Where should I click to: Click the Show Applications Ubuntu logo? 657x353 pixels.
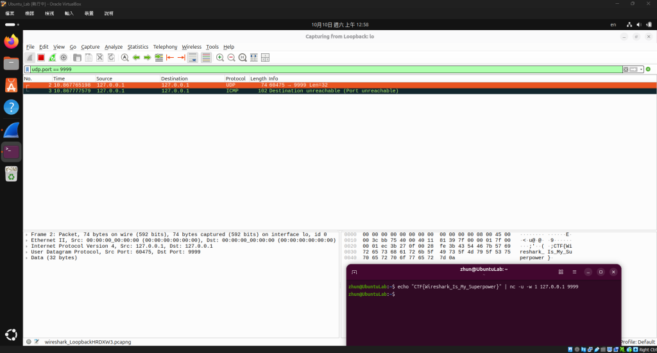tap(12, 334)
